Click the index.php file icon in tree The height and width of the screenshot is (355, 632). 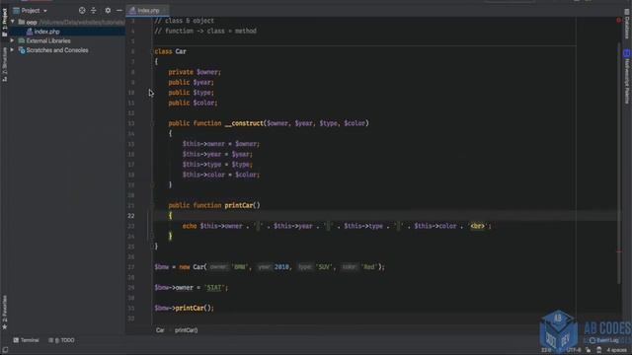click(x=30, y=32)
